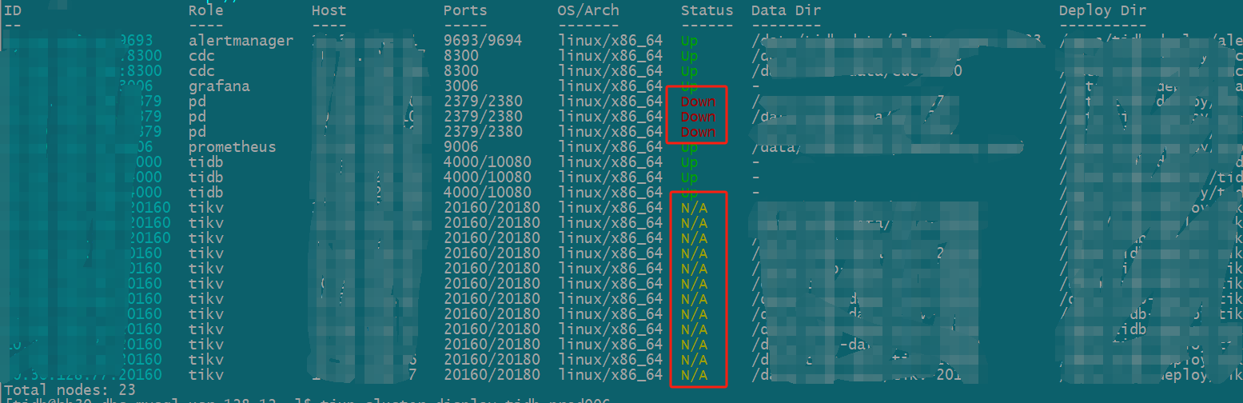Screen dimensions: 1243x403
Task: Select the Host column header
Action: [329, 10]
